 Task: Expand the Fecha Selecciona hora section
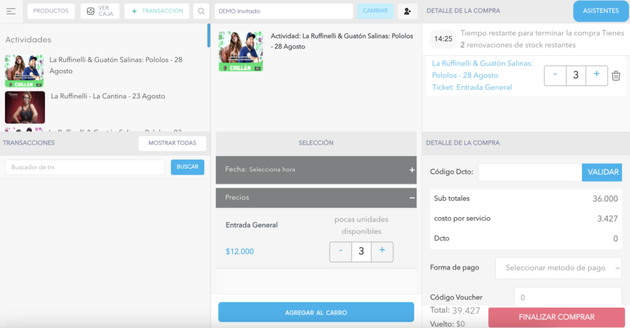coord(316,170)
